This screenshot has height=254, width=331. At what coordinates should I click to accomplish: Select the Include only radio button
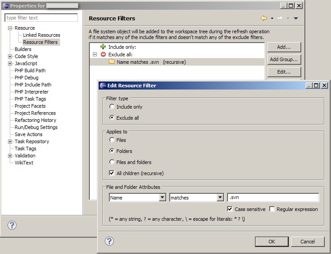click(x=112, y=107)
